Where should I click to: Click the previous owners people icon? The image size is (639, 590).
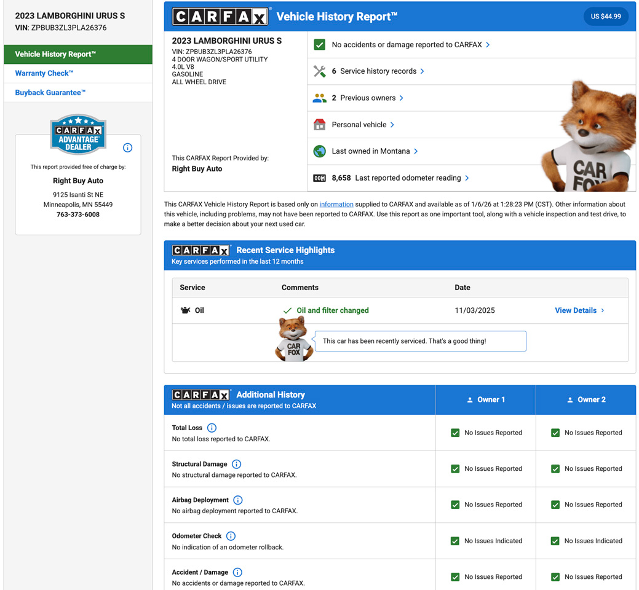319,98
